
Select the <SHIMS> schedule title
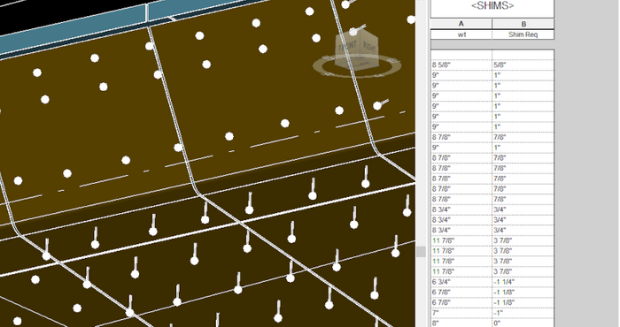point(492,6)
